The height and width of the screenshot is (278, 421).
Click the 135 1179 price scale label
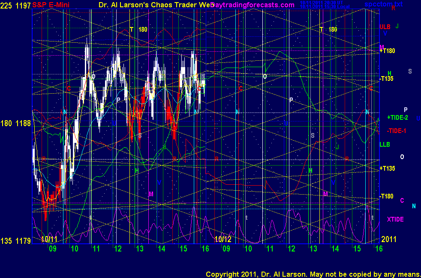[15, 241]
